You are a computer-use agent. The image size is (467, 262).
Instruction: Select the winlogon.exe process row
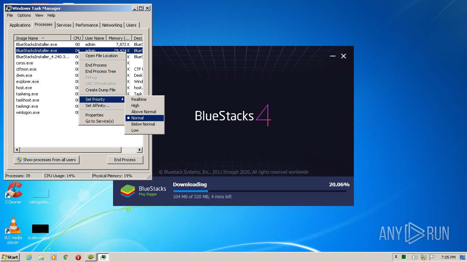click(47, 112)
